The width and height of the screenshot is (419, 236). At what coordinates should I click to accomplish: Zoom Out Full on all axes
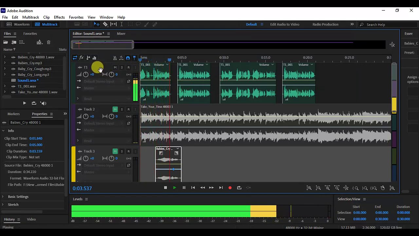[346, 188]
